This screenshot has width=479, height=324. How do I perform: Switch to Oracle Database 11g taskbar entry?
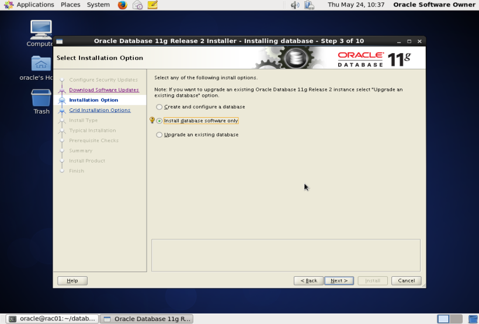coord(147,319)
